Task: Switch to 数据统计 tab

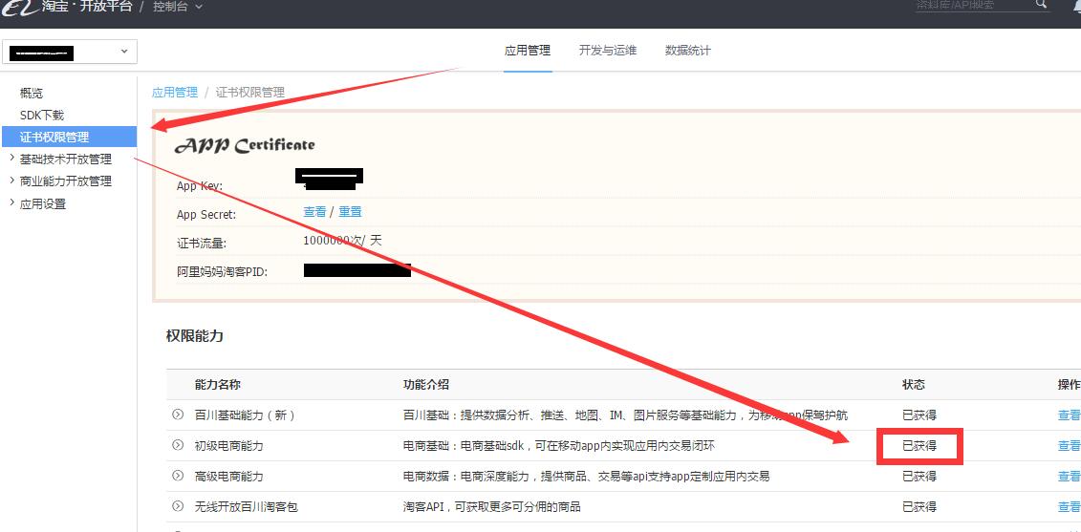Action: (687, 51)
